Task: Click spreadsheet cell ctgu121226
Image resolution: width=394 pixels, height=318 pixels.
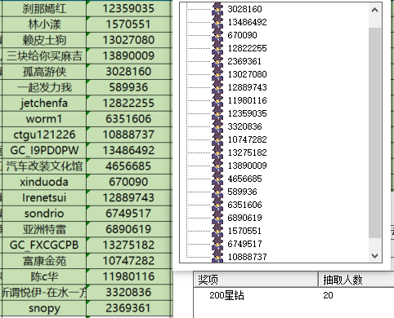Action: 44,135
